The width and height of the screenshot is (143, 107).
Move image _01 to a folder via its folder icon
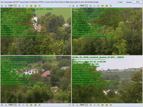(x=31, y=6)
